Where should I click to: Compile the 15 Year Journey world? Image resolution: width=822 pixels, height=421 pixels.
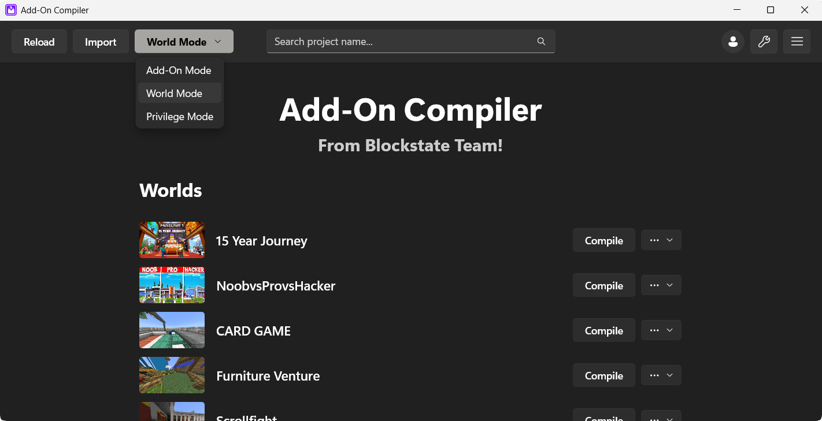click(604, 240)
